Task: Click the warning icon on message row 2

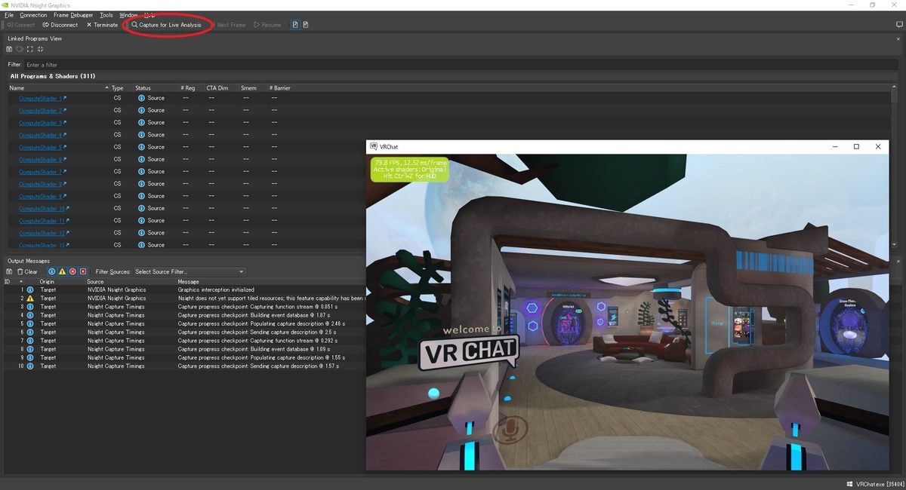Action: pos(30,298)
